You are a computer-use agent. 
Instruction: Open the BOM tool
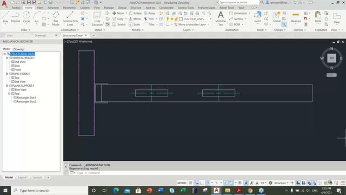click(x=235, y=24)
